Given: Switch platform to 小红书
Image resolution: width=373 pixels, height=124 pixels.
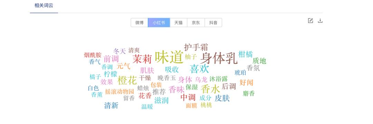Looking at the screenshot, I should point(159,23).
